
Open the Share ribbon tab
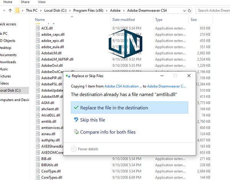[25, 2]
